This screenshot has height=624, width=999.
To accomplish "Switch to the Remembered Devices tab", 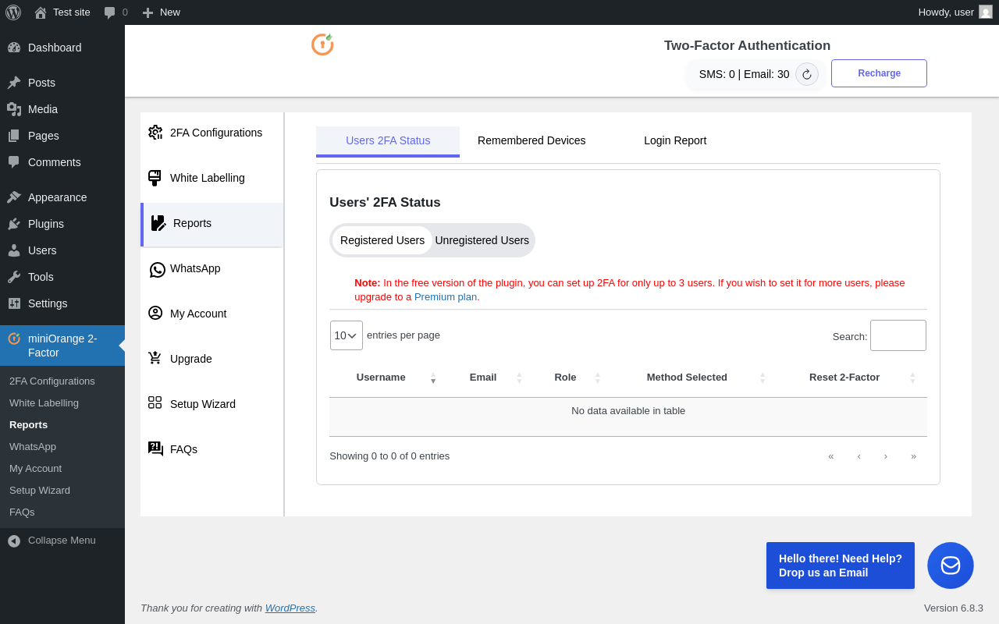I will (x=531, y=141).
